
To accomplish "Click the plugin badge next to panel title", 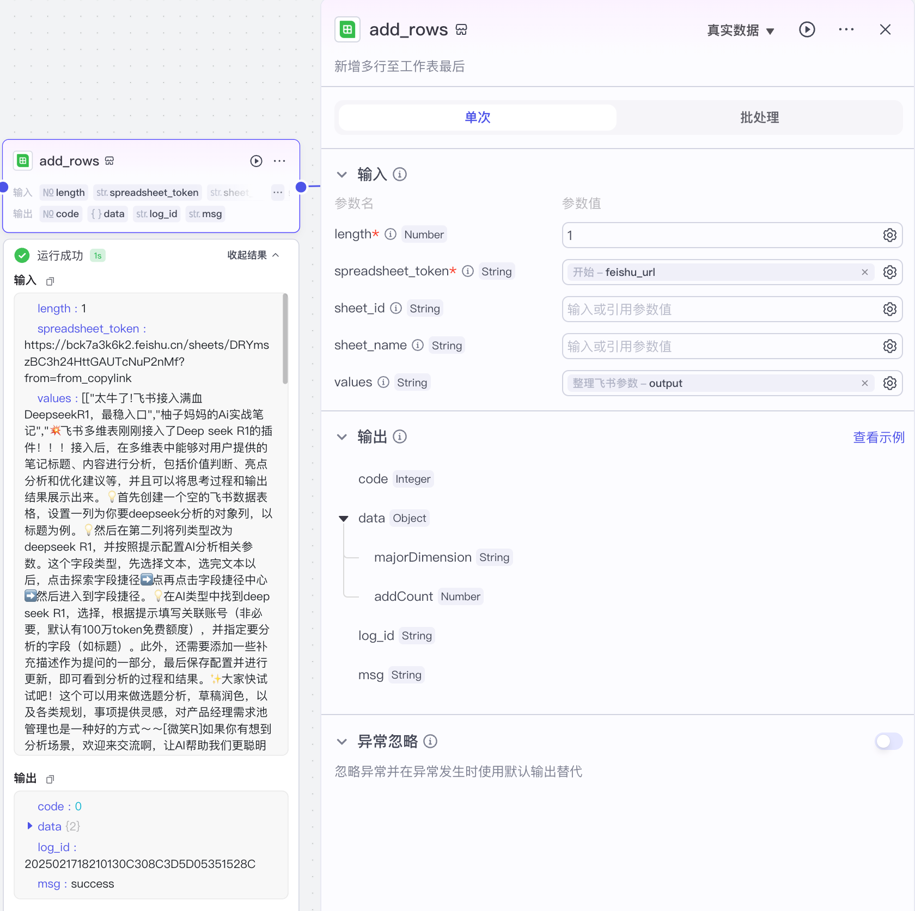I will [461, 29].
